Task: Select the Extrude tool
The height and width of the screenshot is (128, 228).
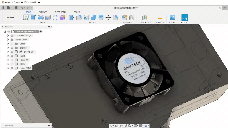Action: pyautogui.click(x=33, y=18)
